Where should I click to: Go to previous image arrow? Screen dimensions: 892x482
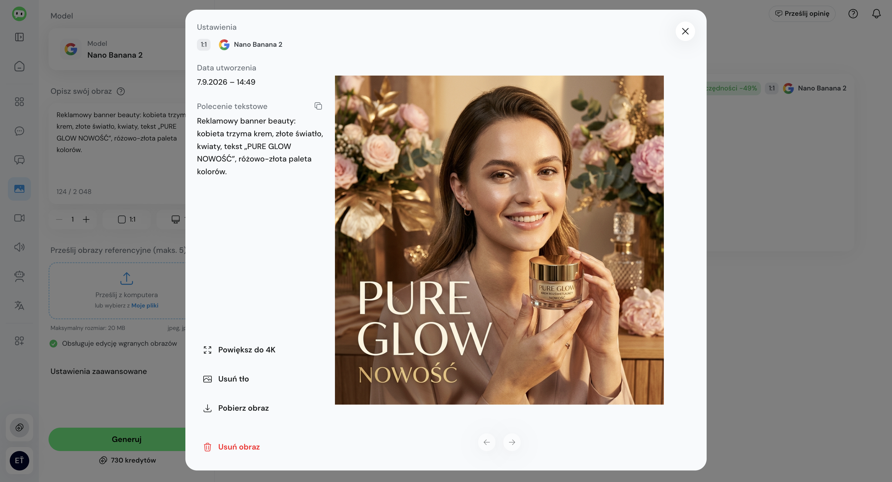(487, 442)
